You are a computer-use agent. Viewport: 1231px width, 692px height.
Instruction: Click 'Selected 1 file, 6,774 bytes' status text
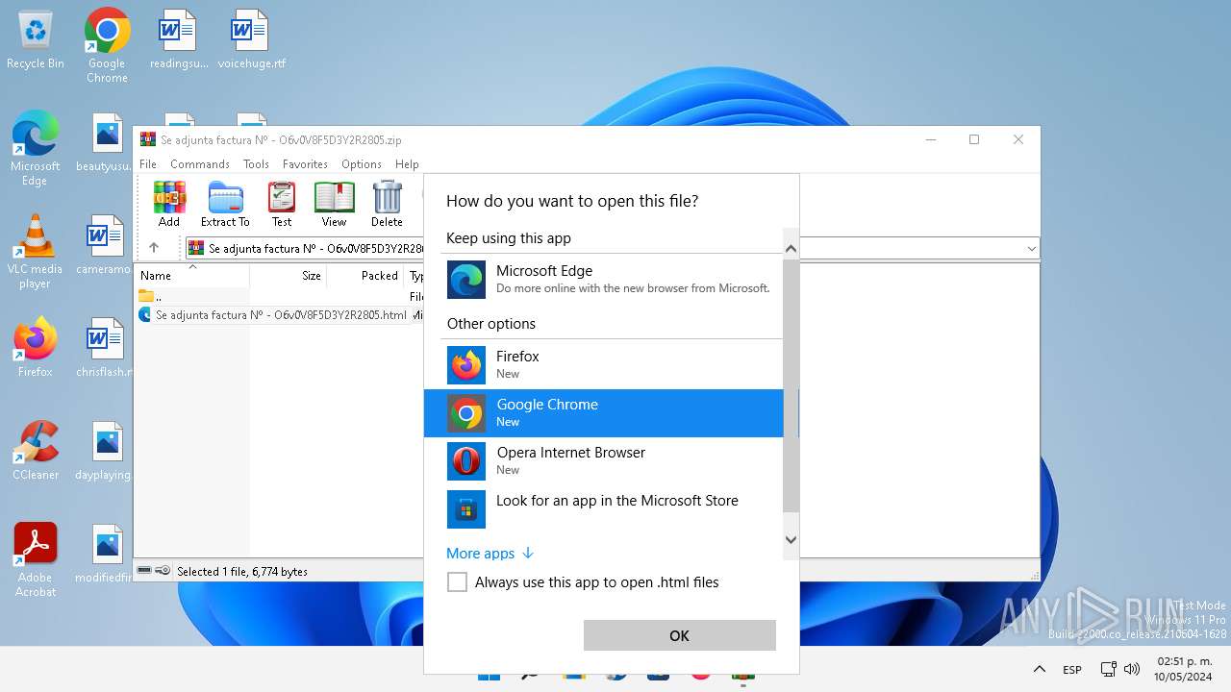click(x=242, y=571)
